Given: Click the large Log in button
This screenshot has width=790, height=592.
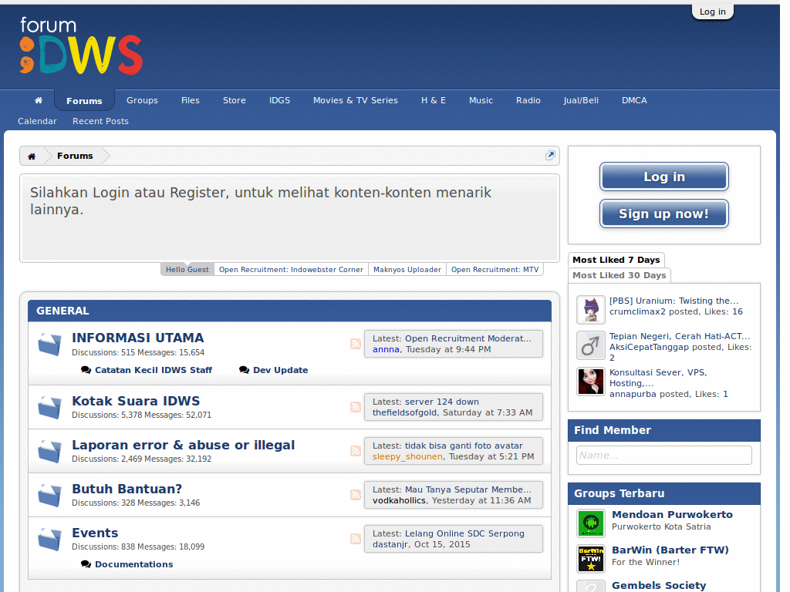Looking at the screenshot, I should click(x=664, y=177).
